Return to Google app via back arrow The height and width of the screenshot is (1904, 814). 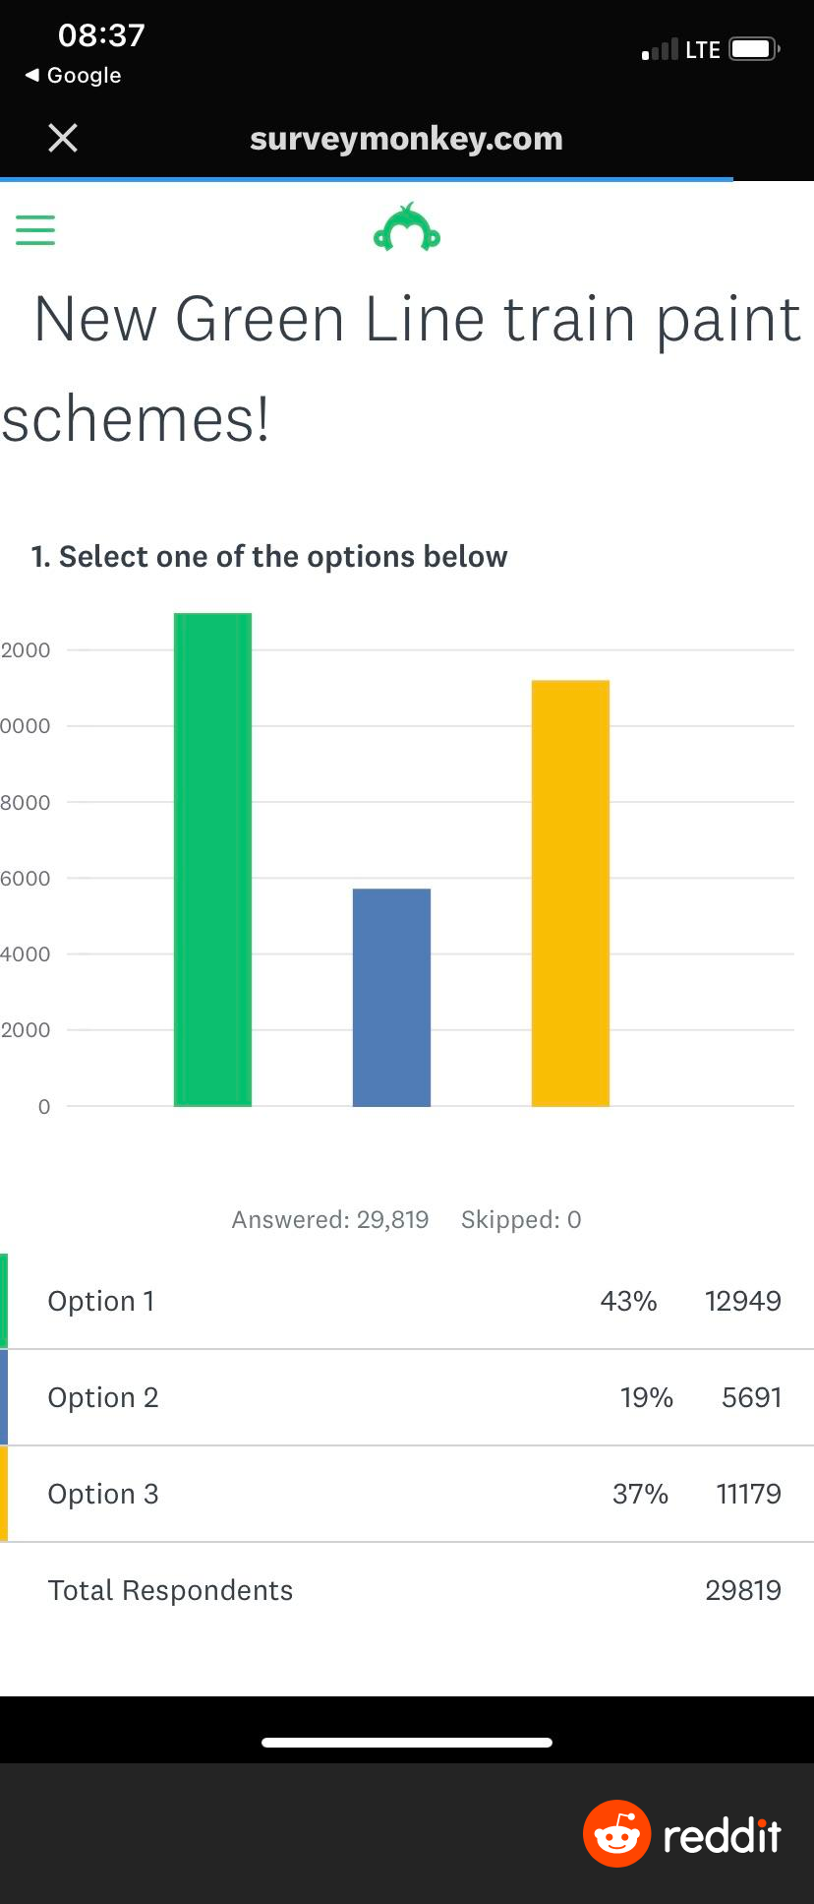[73, 76]
